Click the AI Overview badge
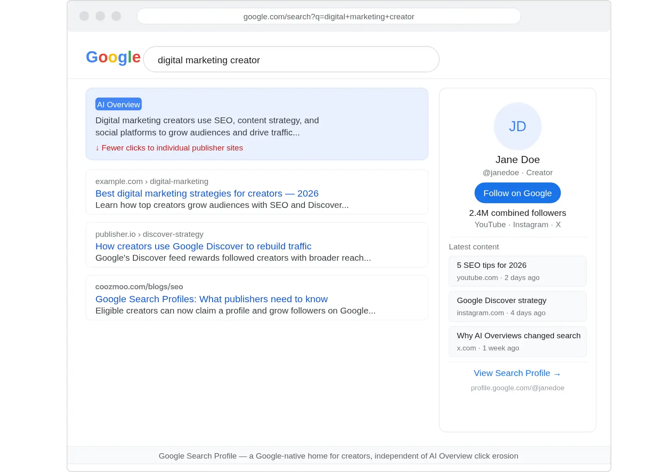Image resolution: width=666 pixels, height=472 pixels. point(119,104)
